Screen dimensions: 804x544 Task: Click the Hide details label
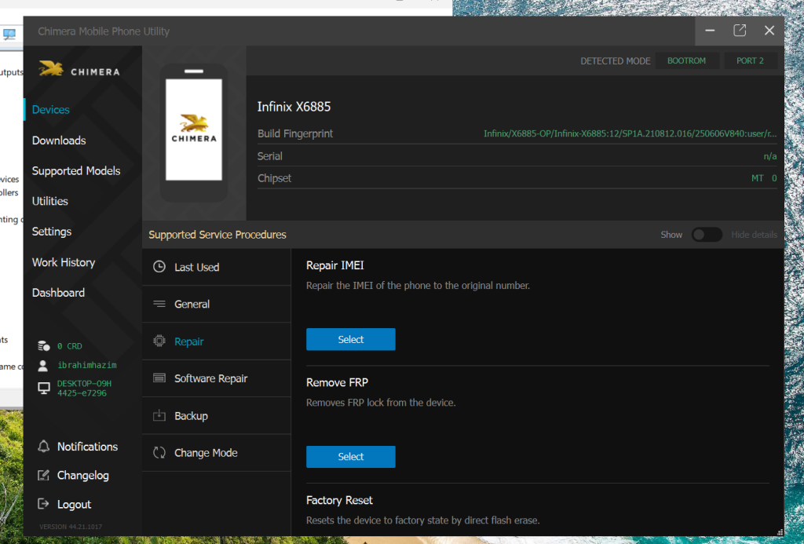pos(754,235)
